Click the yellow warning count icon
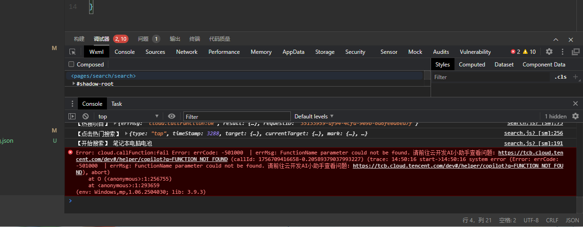 pos(526,52)
